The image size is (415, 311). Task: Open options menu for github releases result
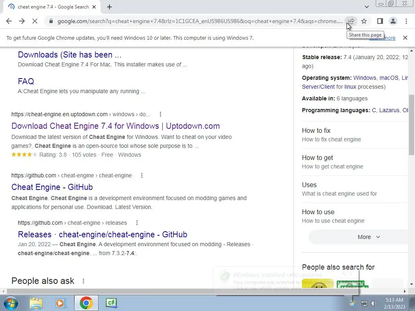pyautogui.click(x=137, y=223)
